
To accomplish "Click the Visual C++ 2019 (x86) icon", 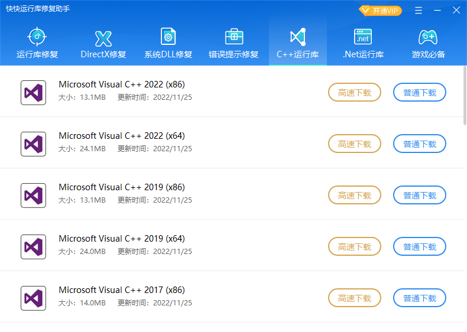I will tap(33, 196).
